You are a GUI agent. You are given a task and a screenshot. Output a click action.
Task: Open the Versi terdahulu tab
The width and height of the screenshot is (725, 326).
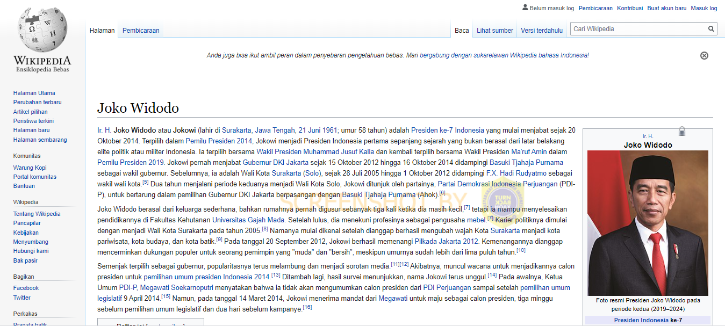tap(542, 31)
